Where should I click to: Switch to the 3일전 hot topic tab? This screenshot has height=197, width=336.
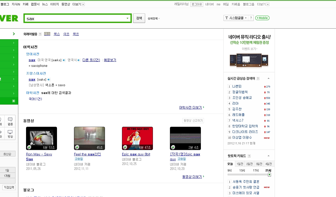259,164
